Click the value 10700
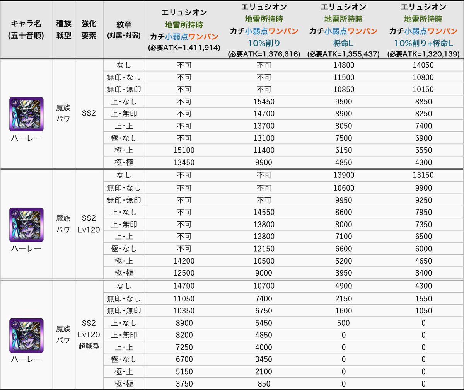Image resolution: width=464 pixels, height=390 pixels. click(264, 286)
